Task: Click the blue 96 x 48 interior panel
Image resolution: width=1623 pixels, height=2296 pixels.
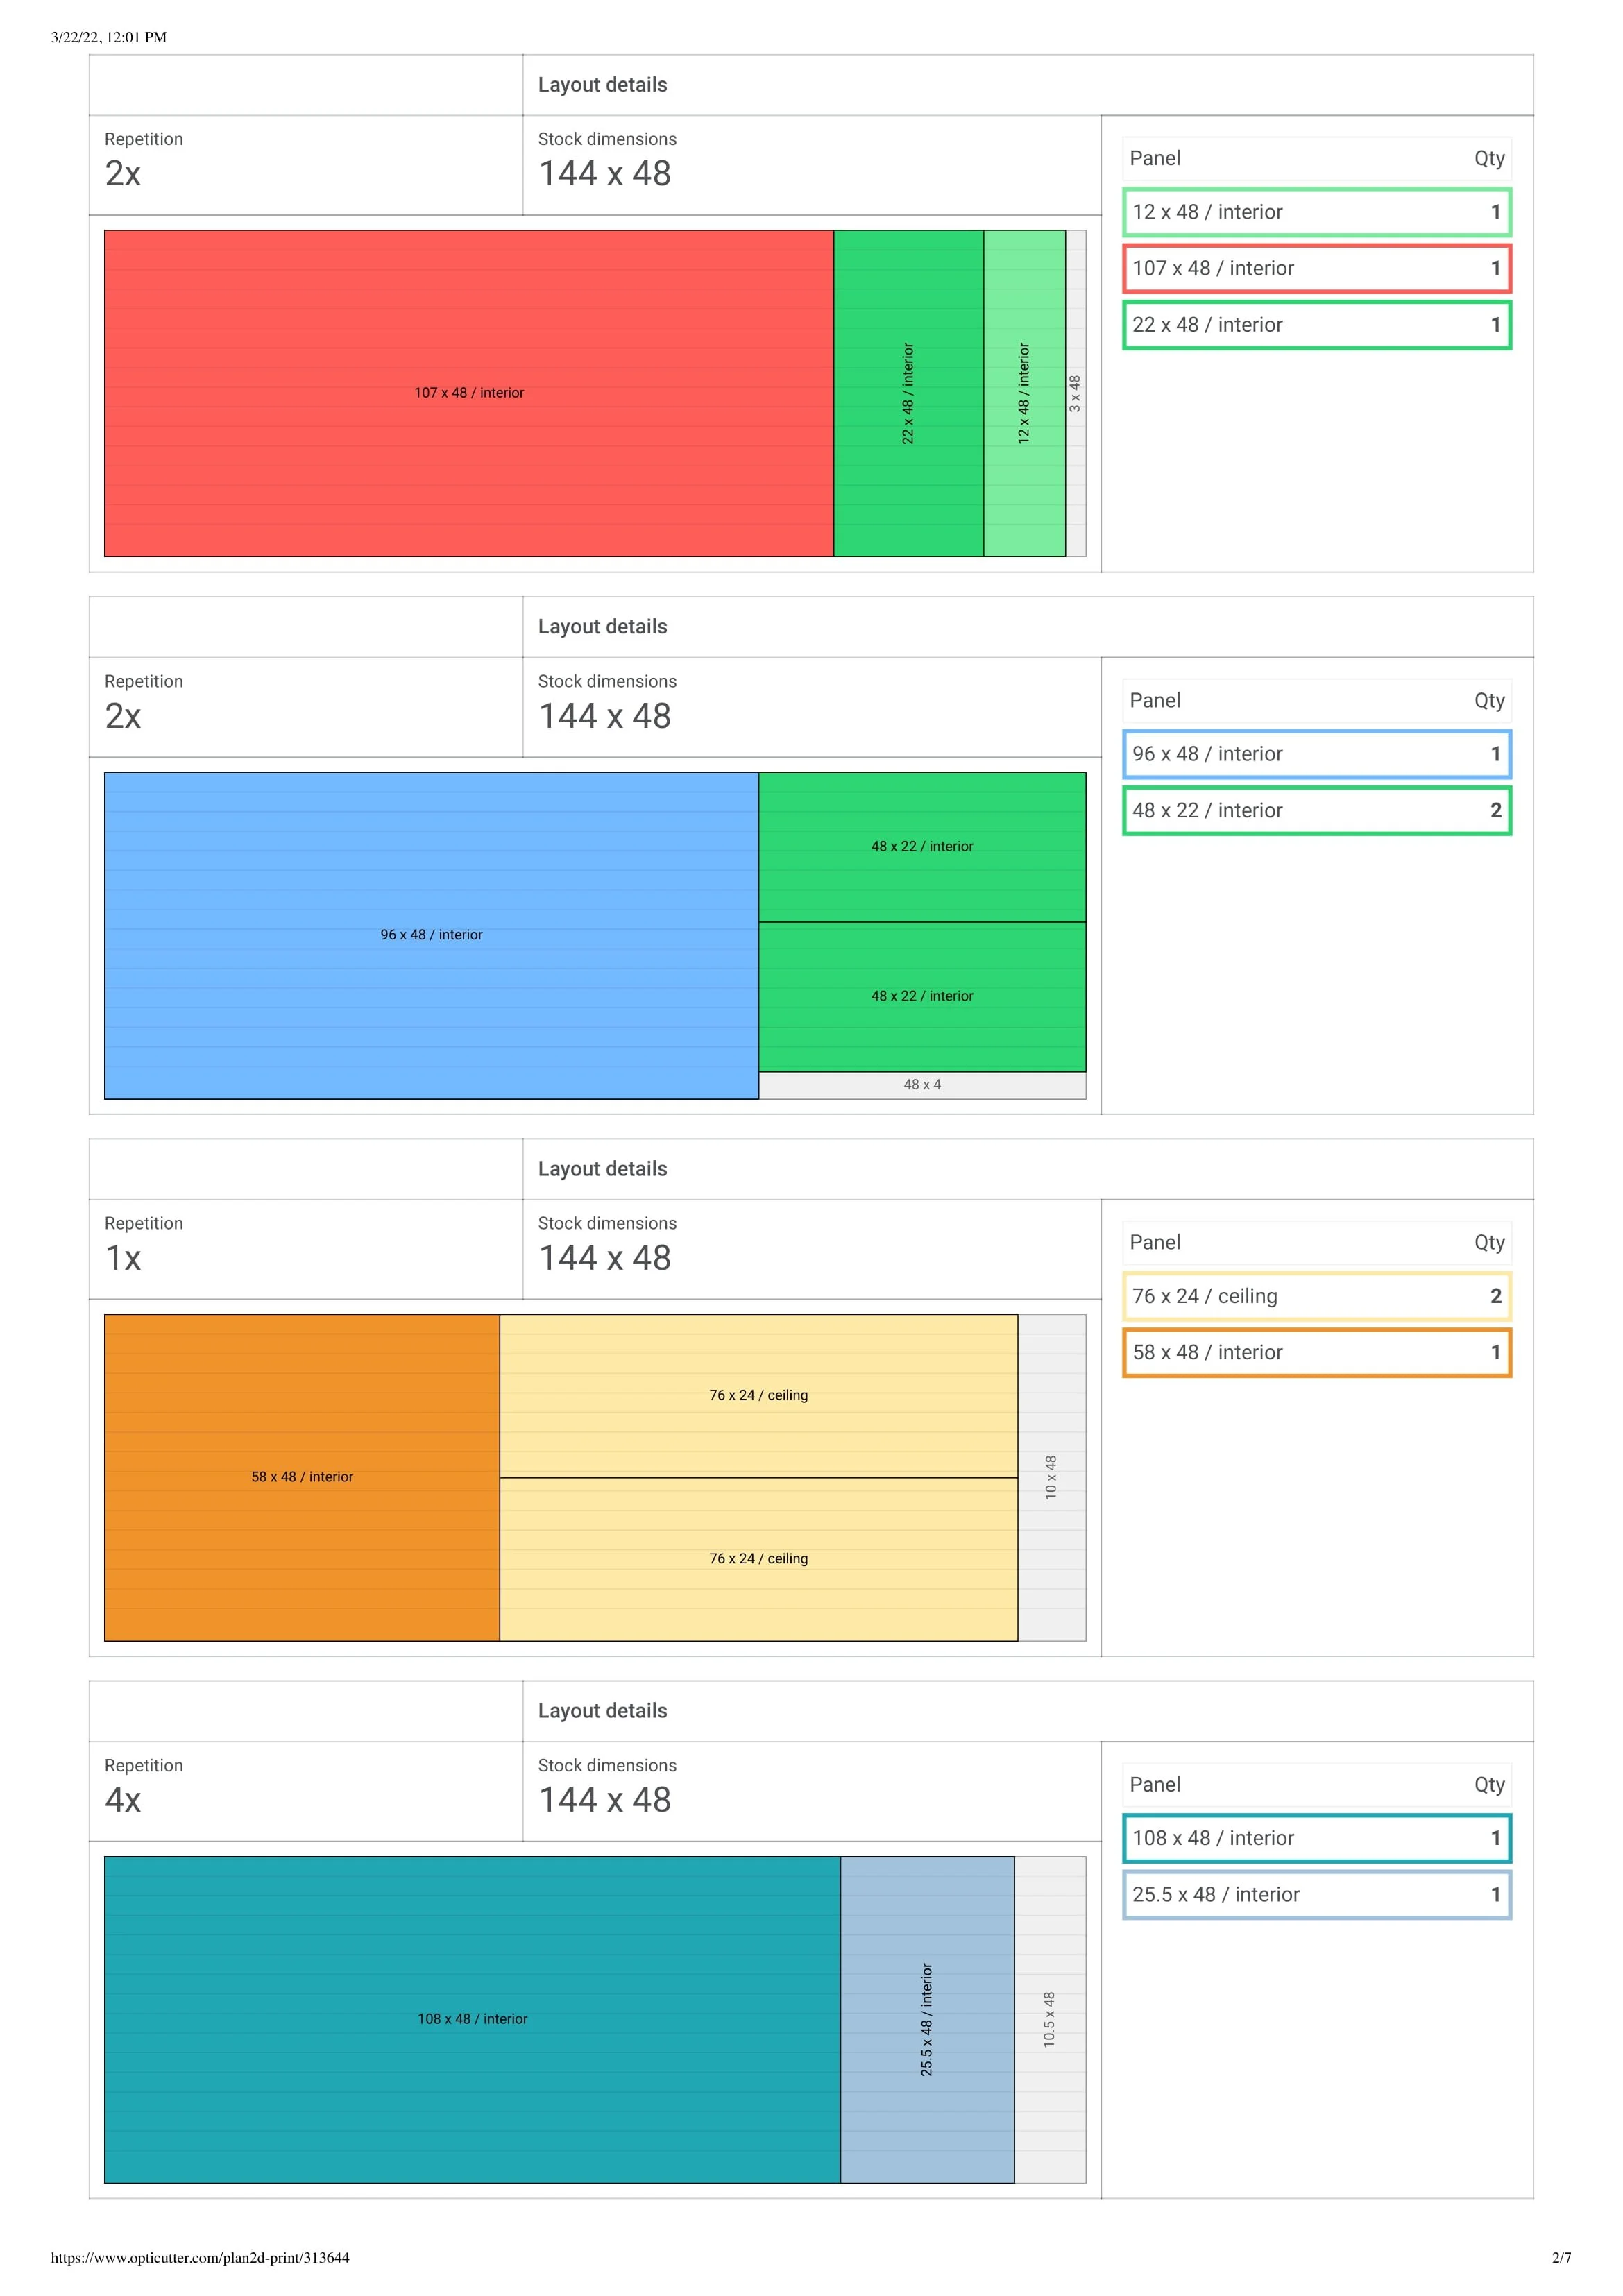Action: pyautogui.click(x=431, y=935)
